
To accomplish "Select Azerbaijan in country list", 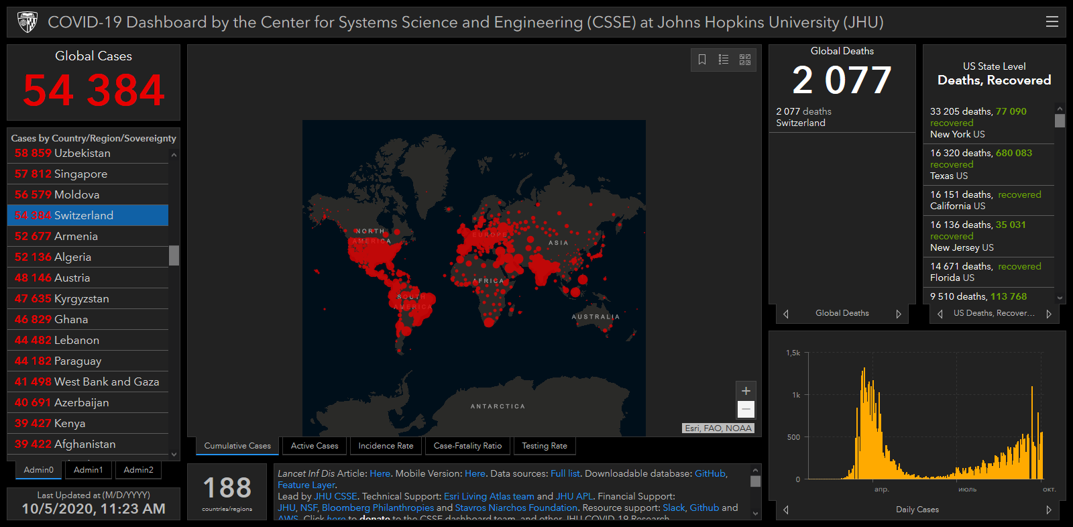I will coord(88,402).
